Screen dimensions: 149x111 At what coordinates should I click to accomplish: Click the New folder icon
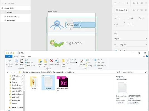pos(63,61)
